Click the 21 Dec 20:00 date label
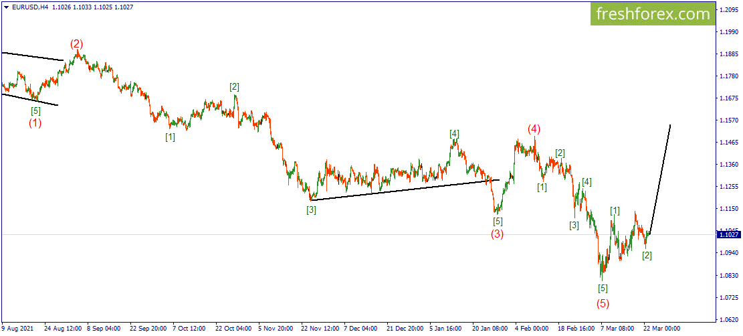The height and width of the screenshot is (336, 743). 405,328
